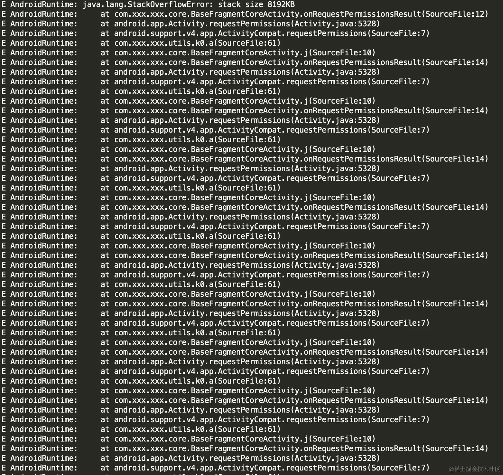Click the second onRequestPermissionsResult(SourceFile:14) frame
Image resolution: width=503 pixels, height=475 pixels.
pyautogui.click(x=294, y=111)
